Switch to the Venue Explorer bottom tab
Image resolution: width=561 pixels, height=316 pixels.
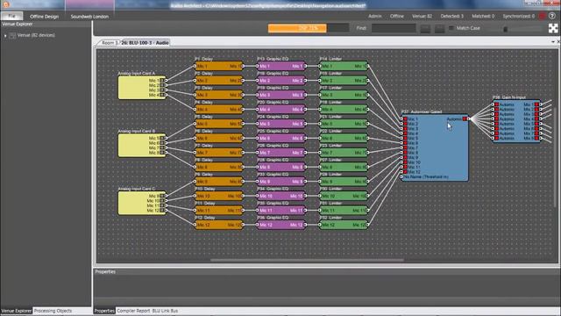17,311
